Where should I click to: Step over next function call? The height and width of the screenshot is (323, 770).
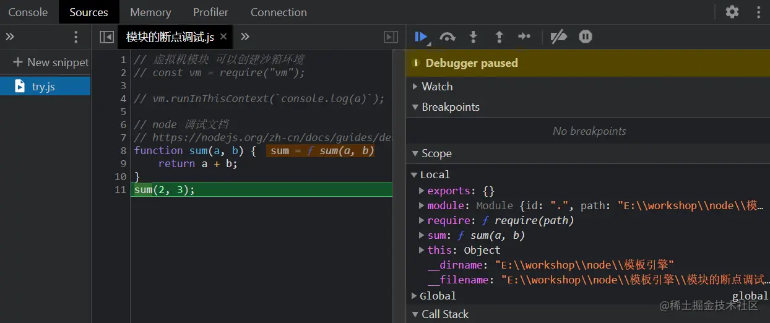click(x=448, y=37)
